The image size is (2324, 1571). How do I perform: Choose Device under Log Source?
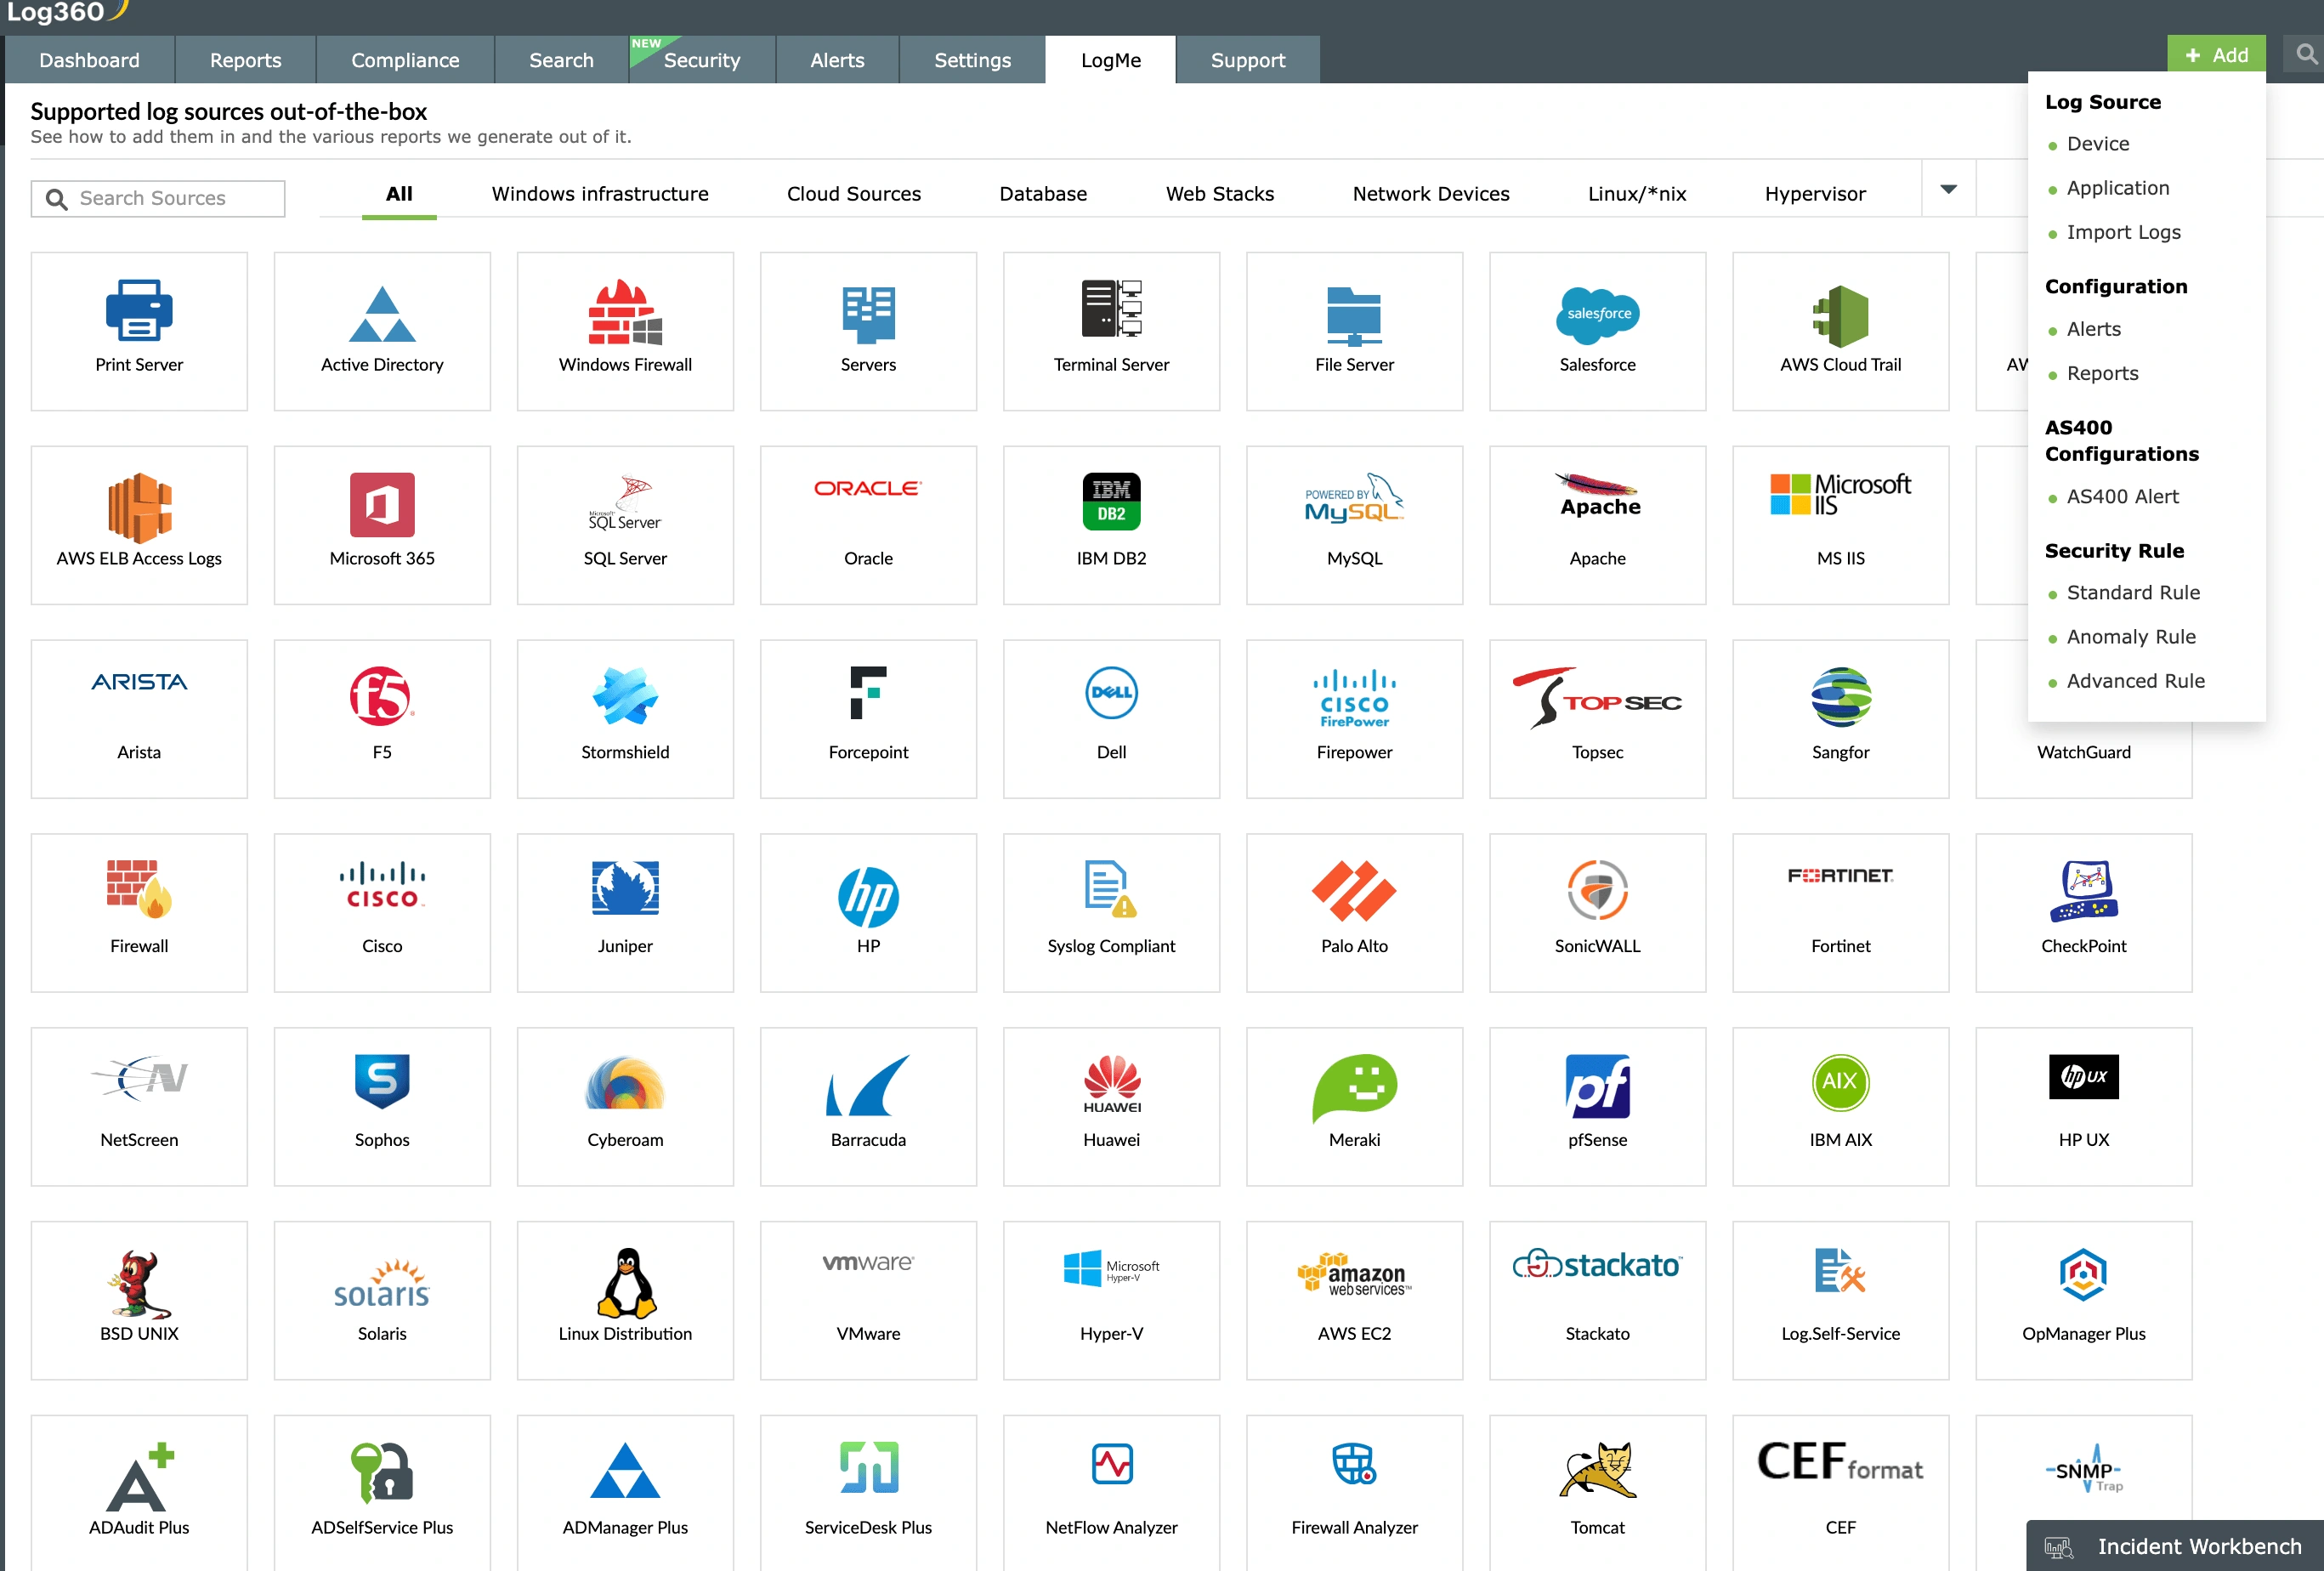click(x=2098, y=144)
